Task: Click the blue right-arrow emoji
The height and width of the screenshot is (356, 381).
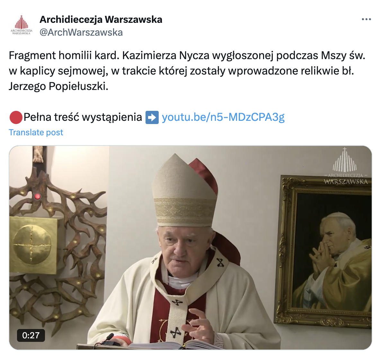Action: tap(152, 117)
